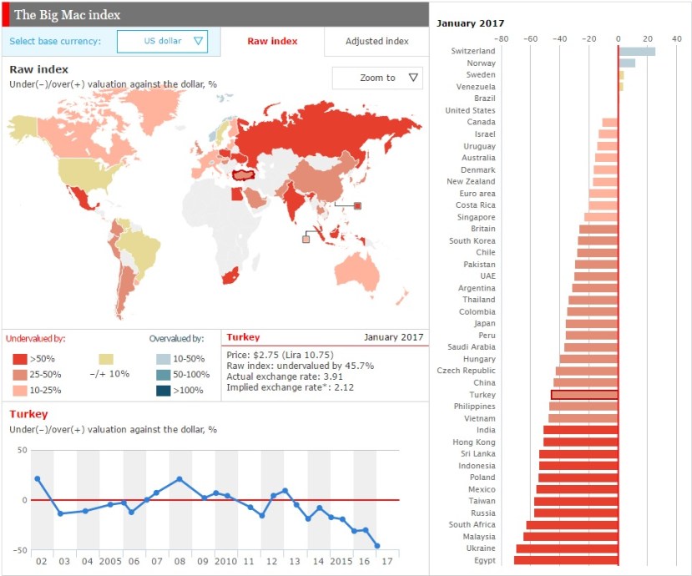Open the base currency dropdown showing US dollar
The height and width of the screenshot is (576, 692).
(x=162, y=40)
